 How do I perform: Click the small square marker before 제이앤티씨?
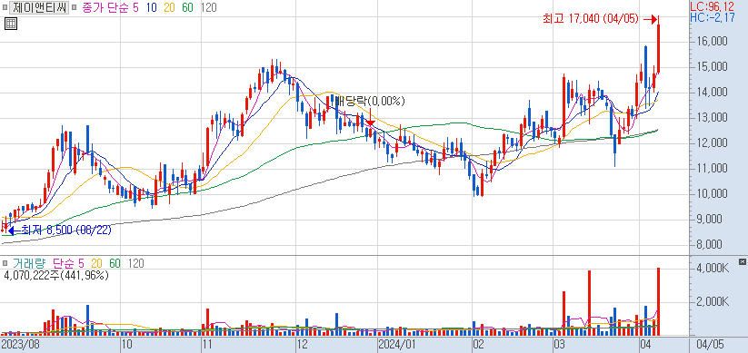(x=5, y=7)
